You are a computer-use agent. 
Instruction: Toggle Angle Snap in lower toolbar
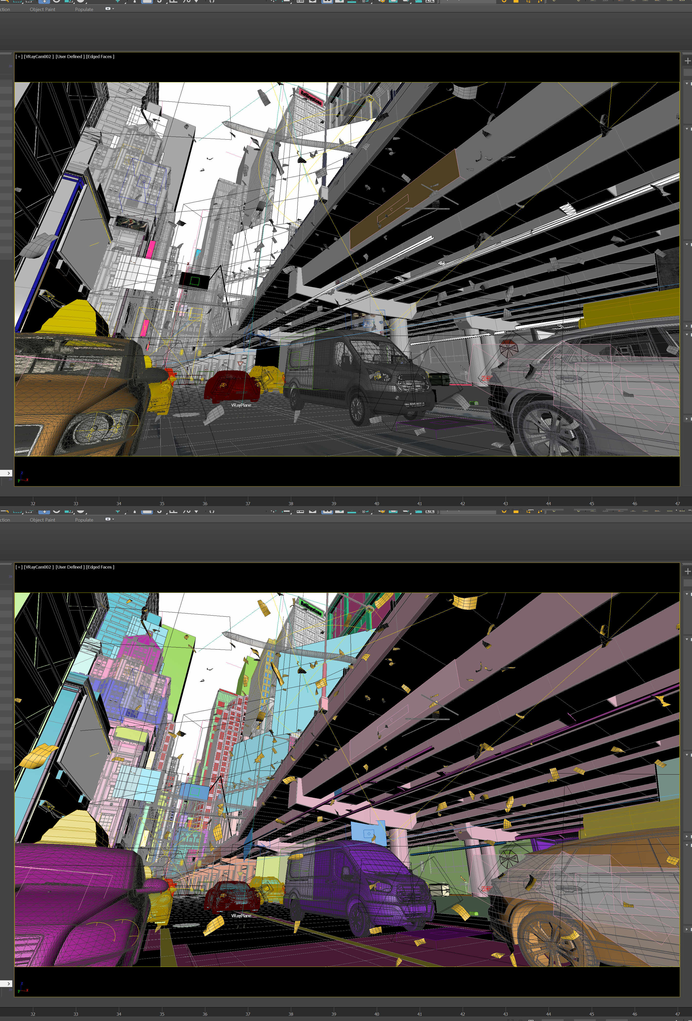point(174,511)
